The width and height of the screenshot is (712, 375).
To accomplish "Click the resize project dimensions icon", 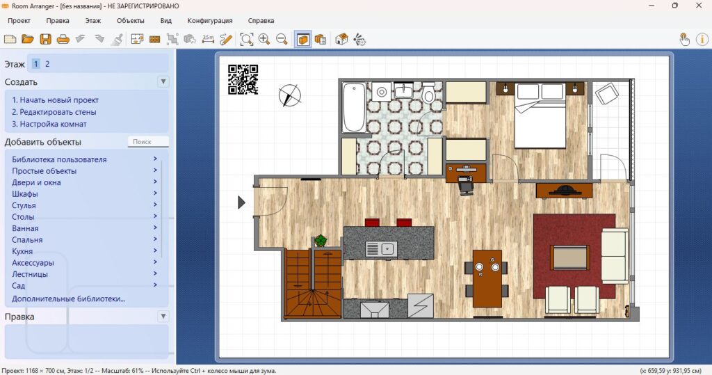I will [x=172, y=40].
